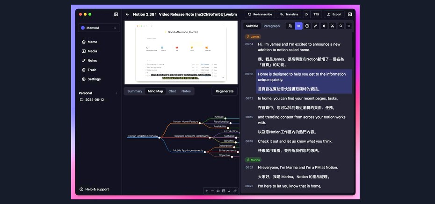Choose the scissors cut tool
Viewport: 435px width, 204px height.
coord(332,26)
